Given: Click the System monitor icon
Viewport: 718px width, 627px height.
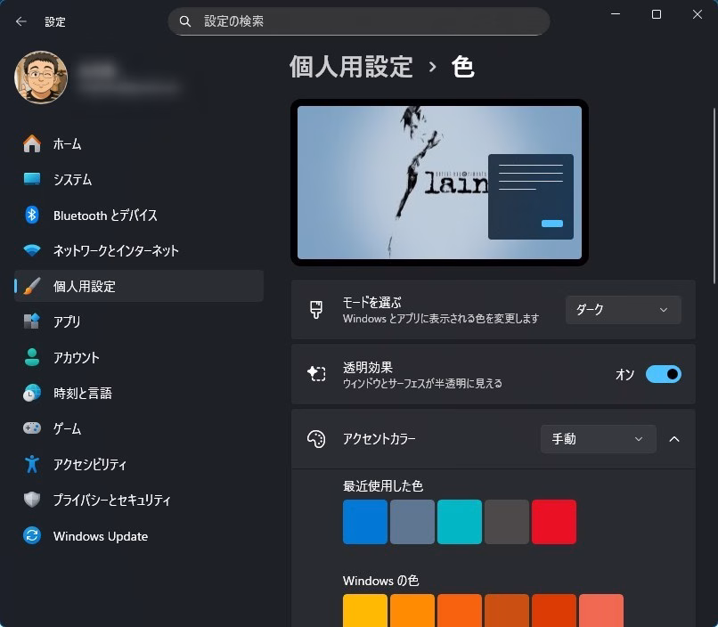Looking at the screenshot, I should coord(32,179).
